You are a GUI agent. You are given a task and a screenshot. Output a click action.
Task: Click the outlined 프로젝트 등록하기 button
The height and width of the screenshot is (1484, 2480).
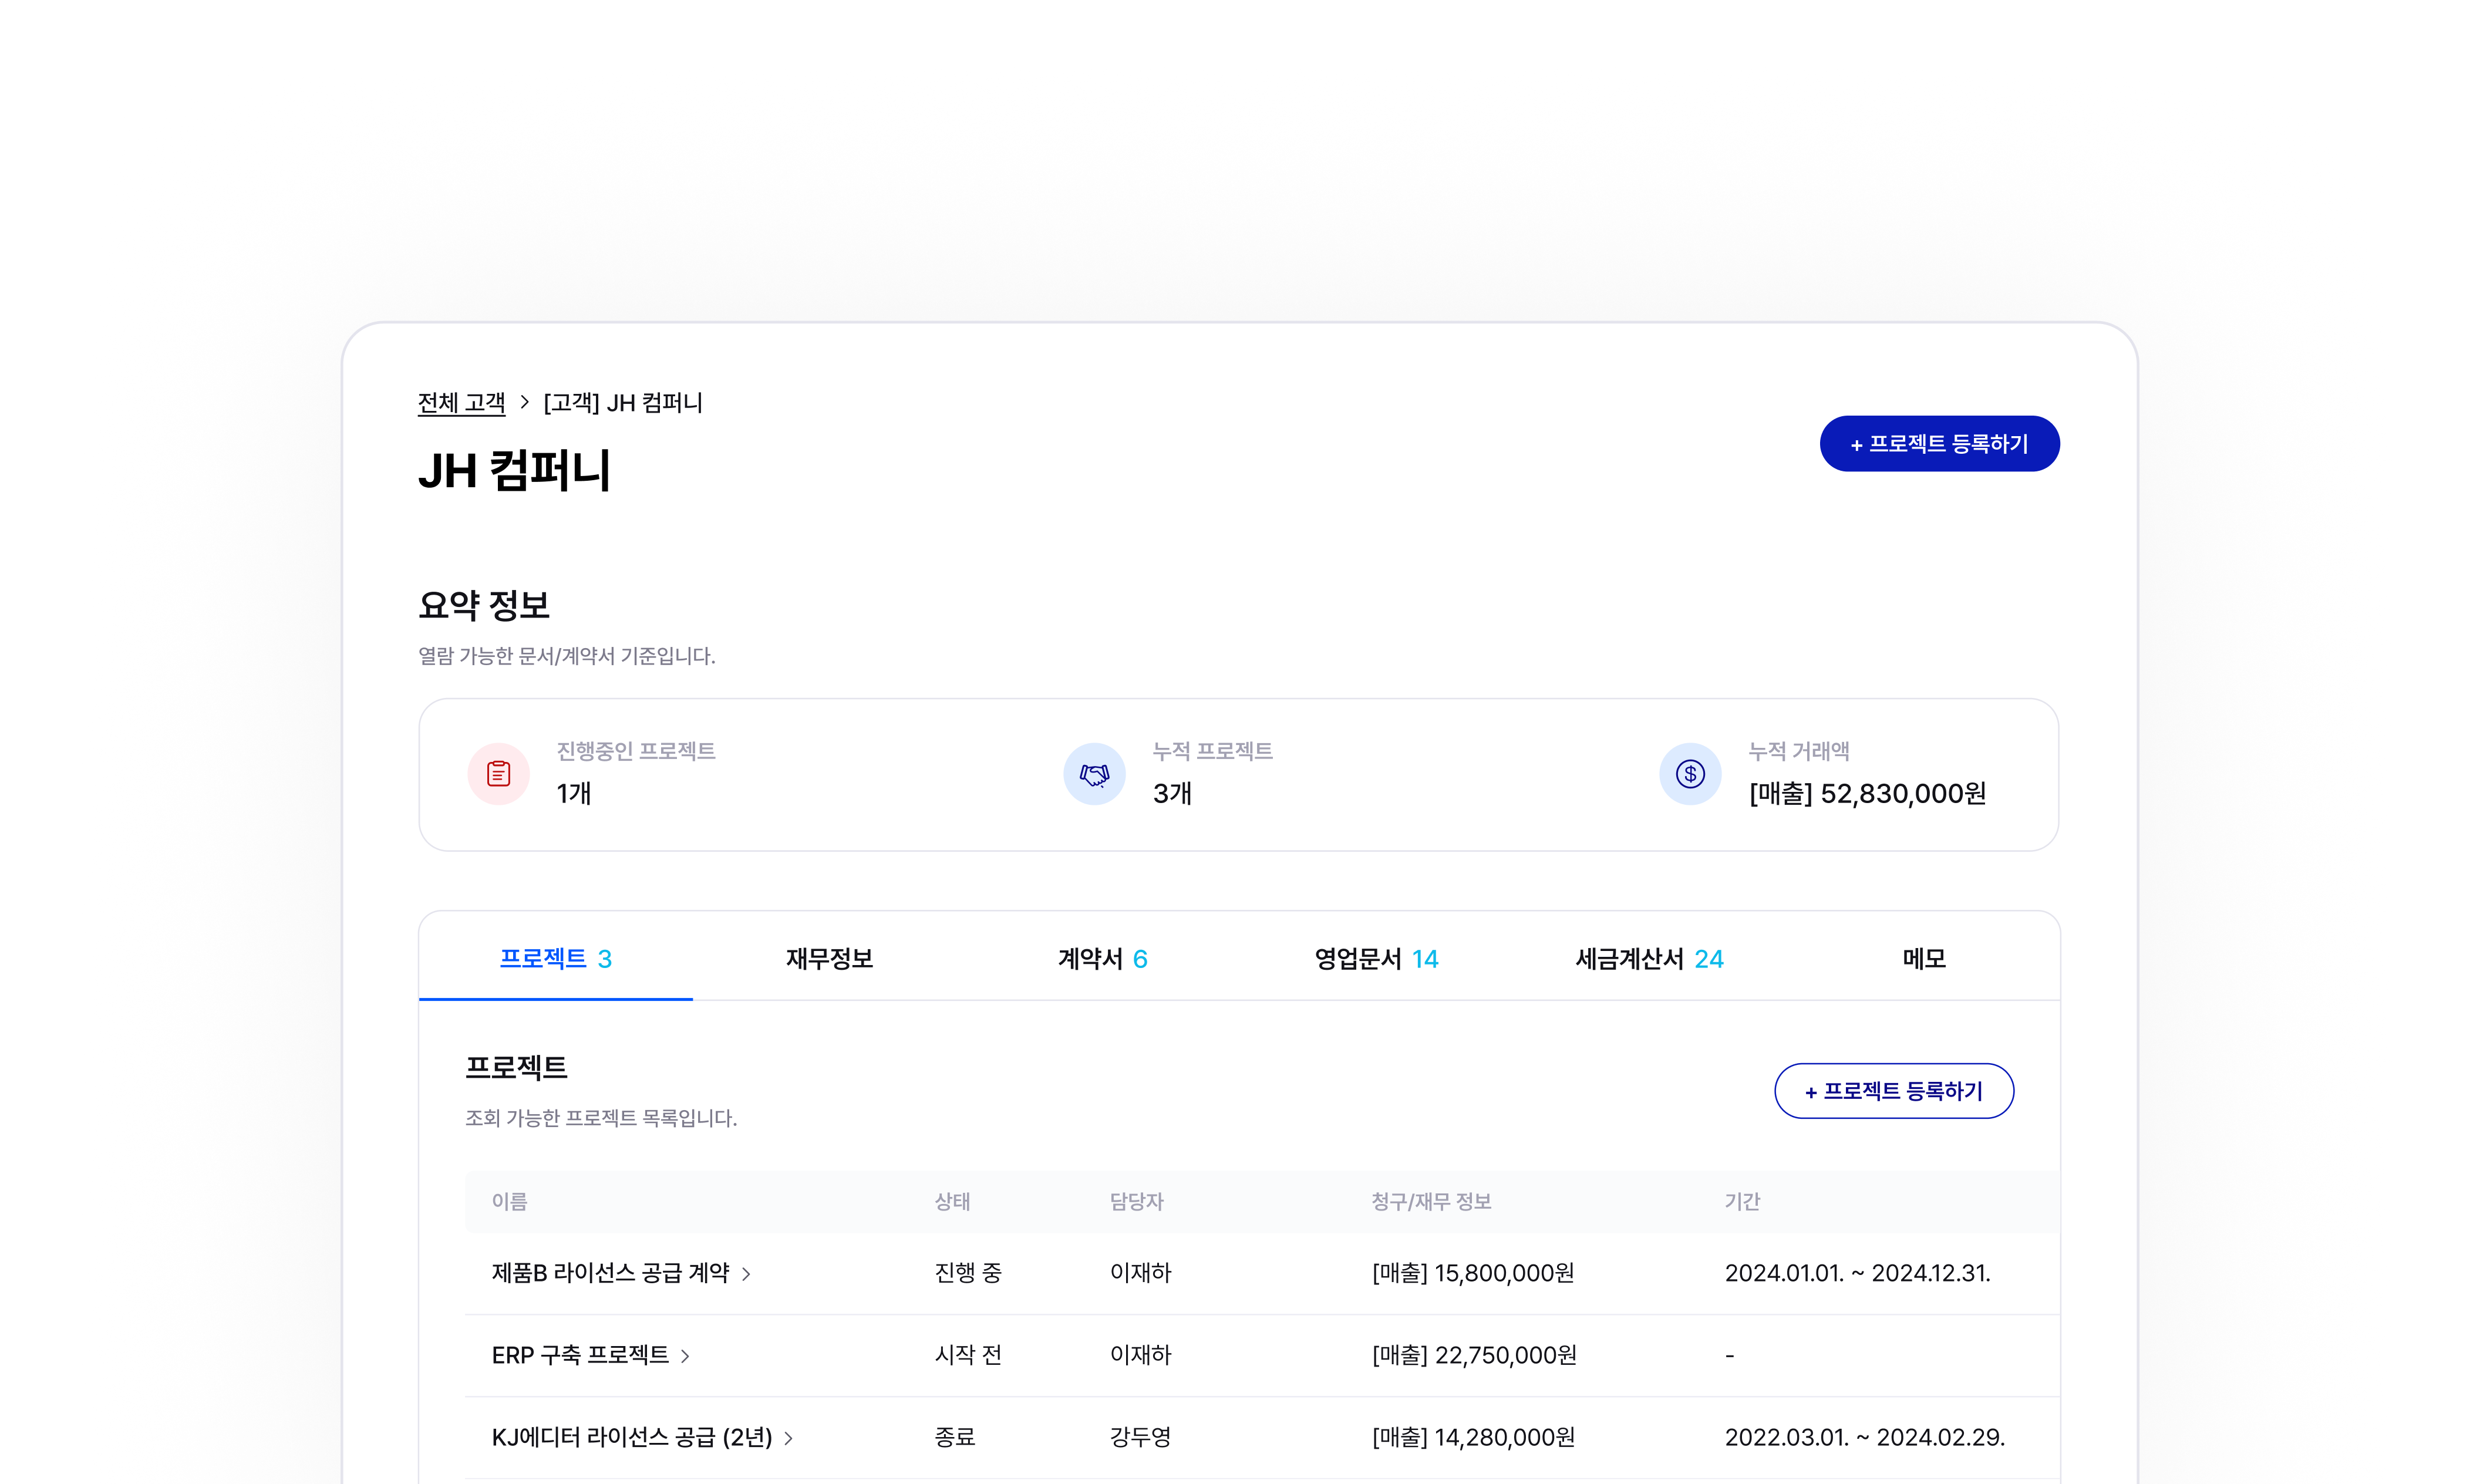click(1894, 1091)
